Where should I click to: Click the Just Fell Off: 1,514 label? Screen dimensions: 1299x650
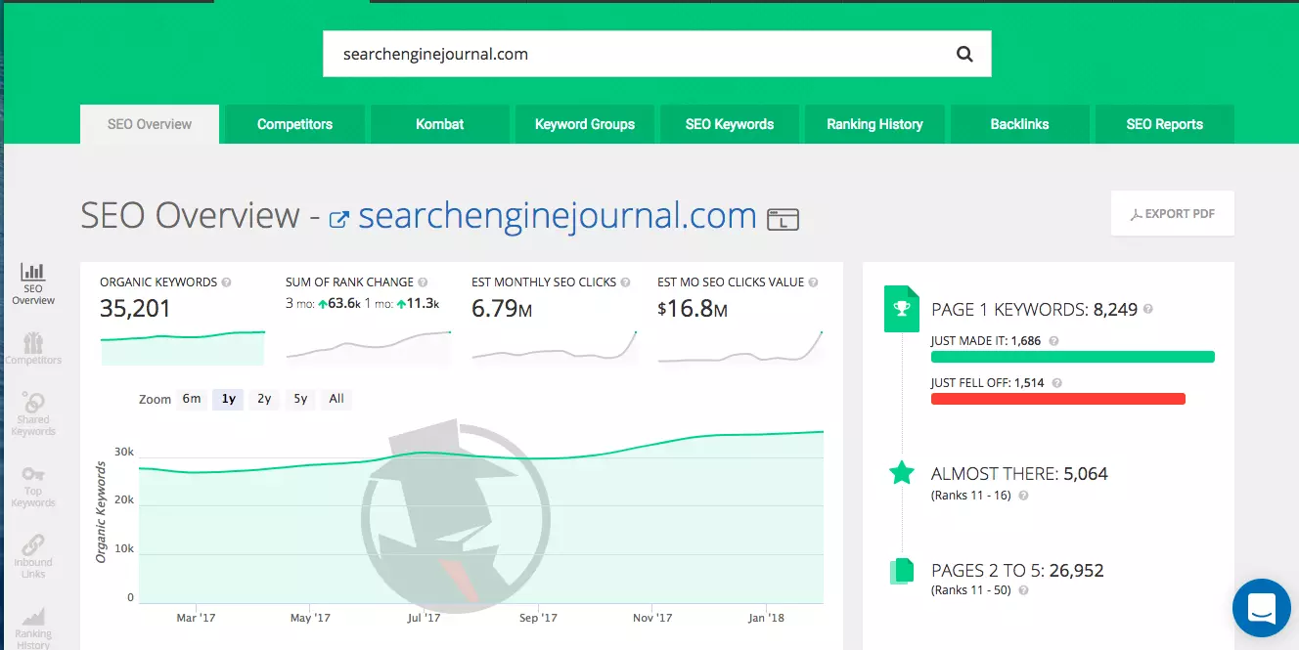(988, 383)
